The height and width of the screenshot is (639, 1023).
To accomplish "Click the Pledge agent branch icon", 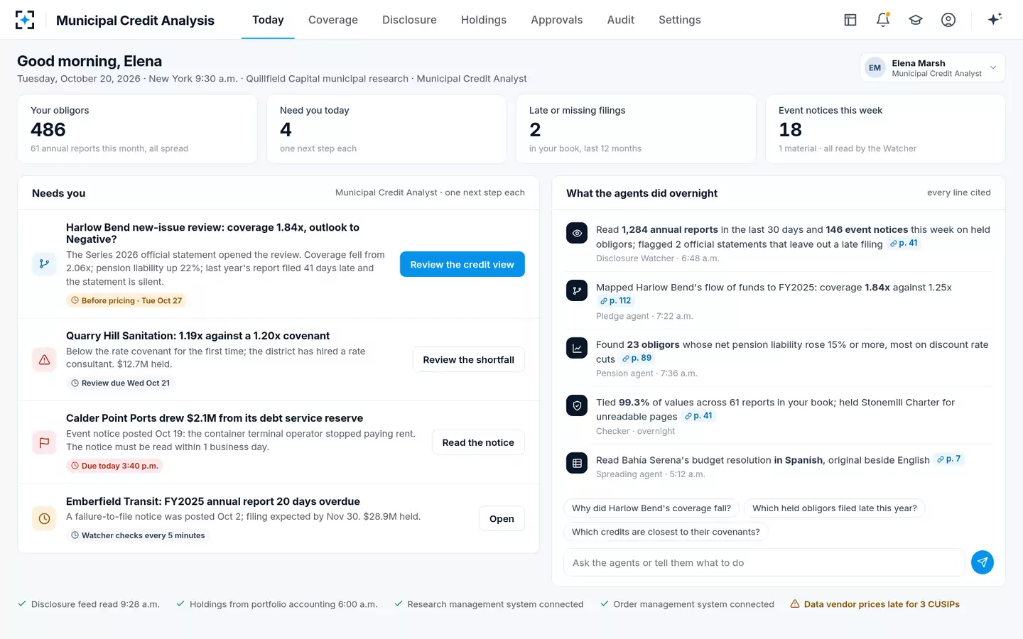I will point(577,290).
